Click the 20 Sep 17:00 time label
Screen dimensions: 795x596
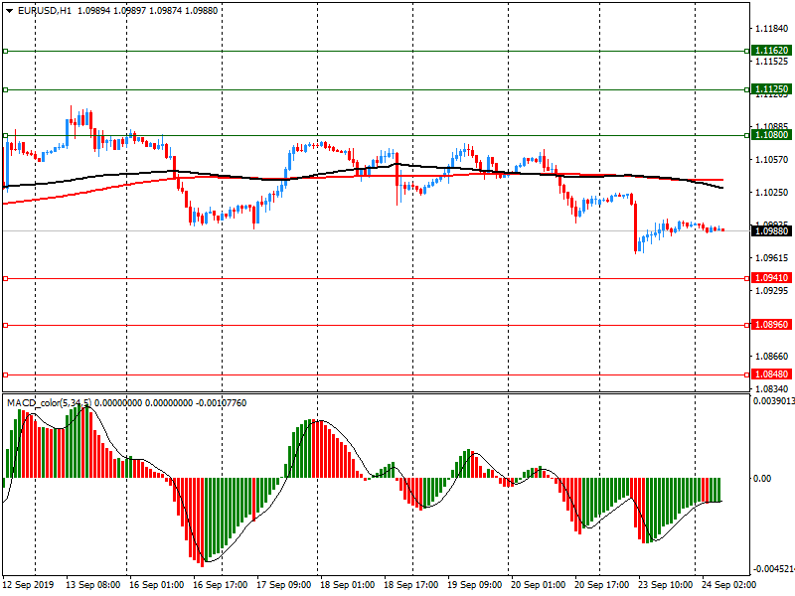coord(602,585)
